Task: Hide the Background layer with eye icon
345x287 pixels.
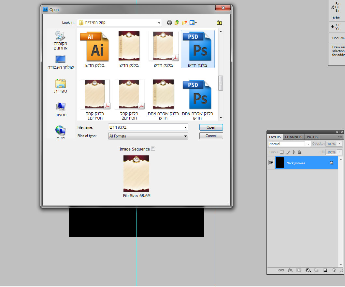Action: 271,163
